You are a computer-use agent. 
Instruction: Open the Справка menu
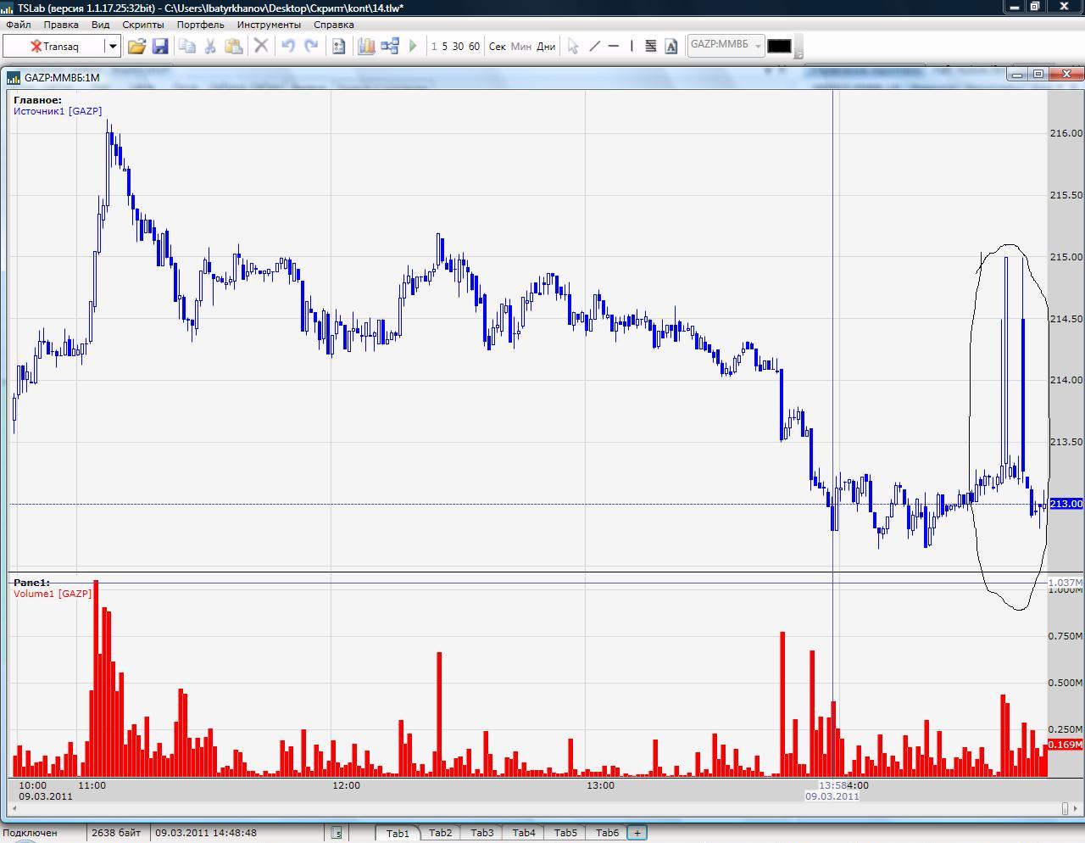[x=333, y=25]
